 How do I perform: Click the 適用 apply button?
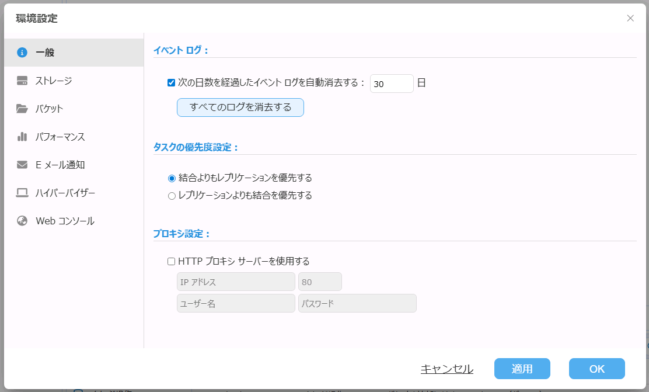tap(522, 369)
